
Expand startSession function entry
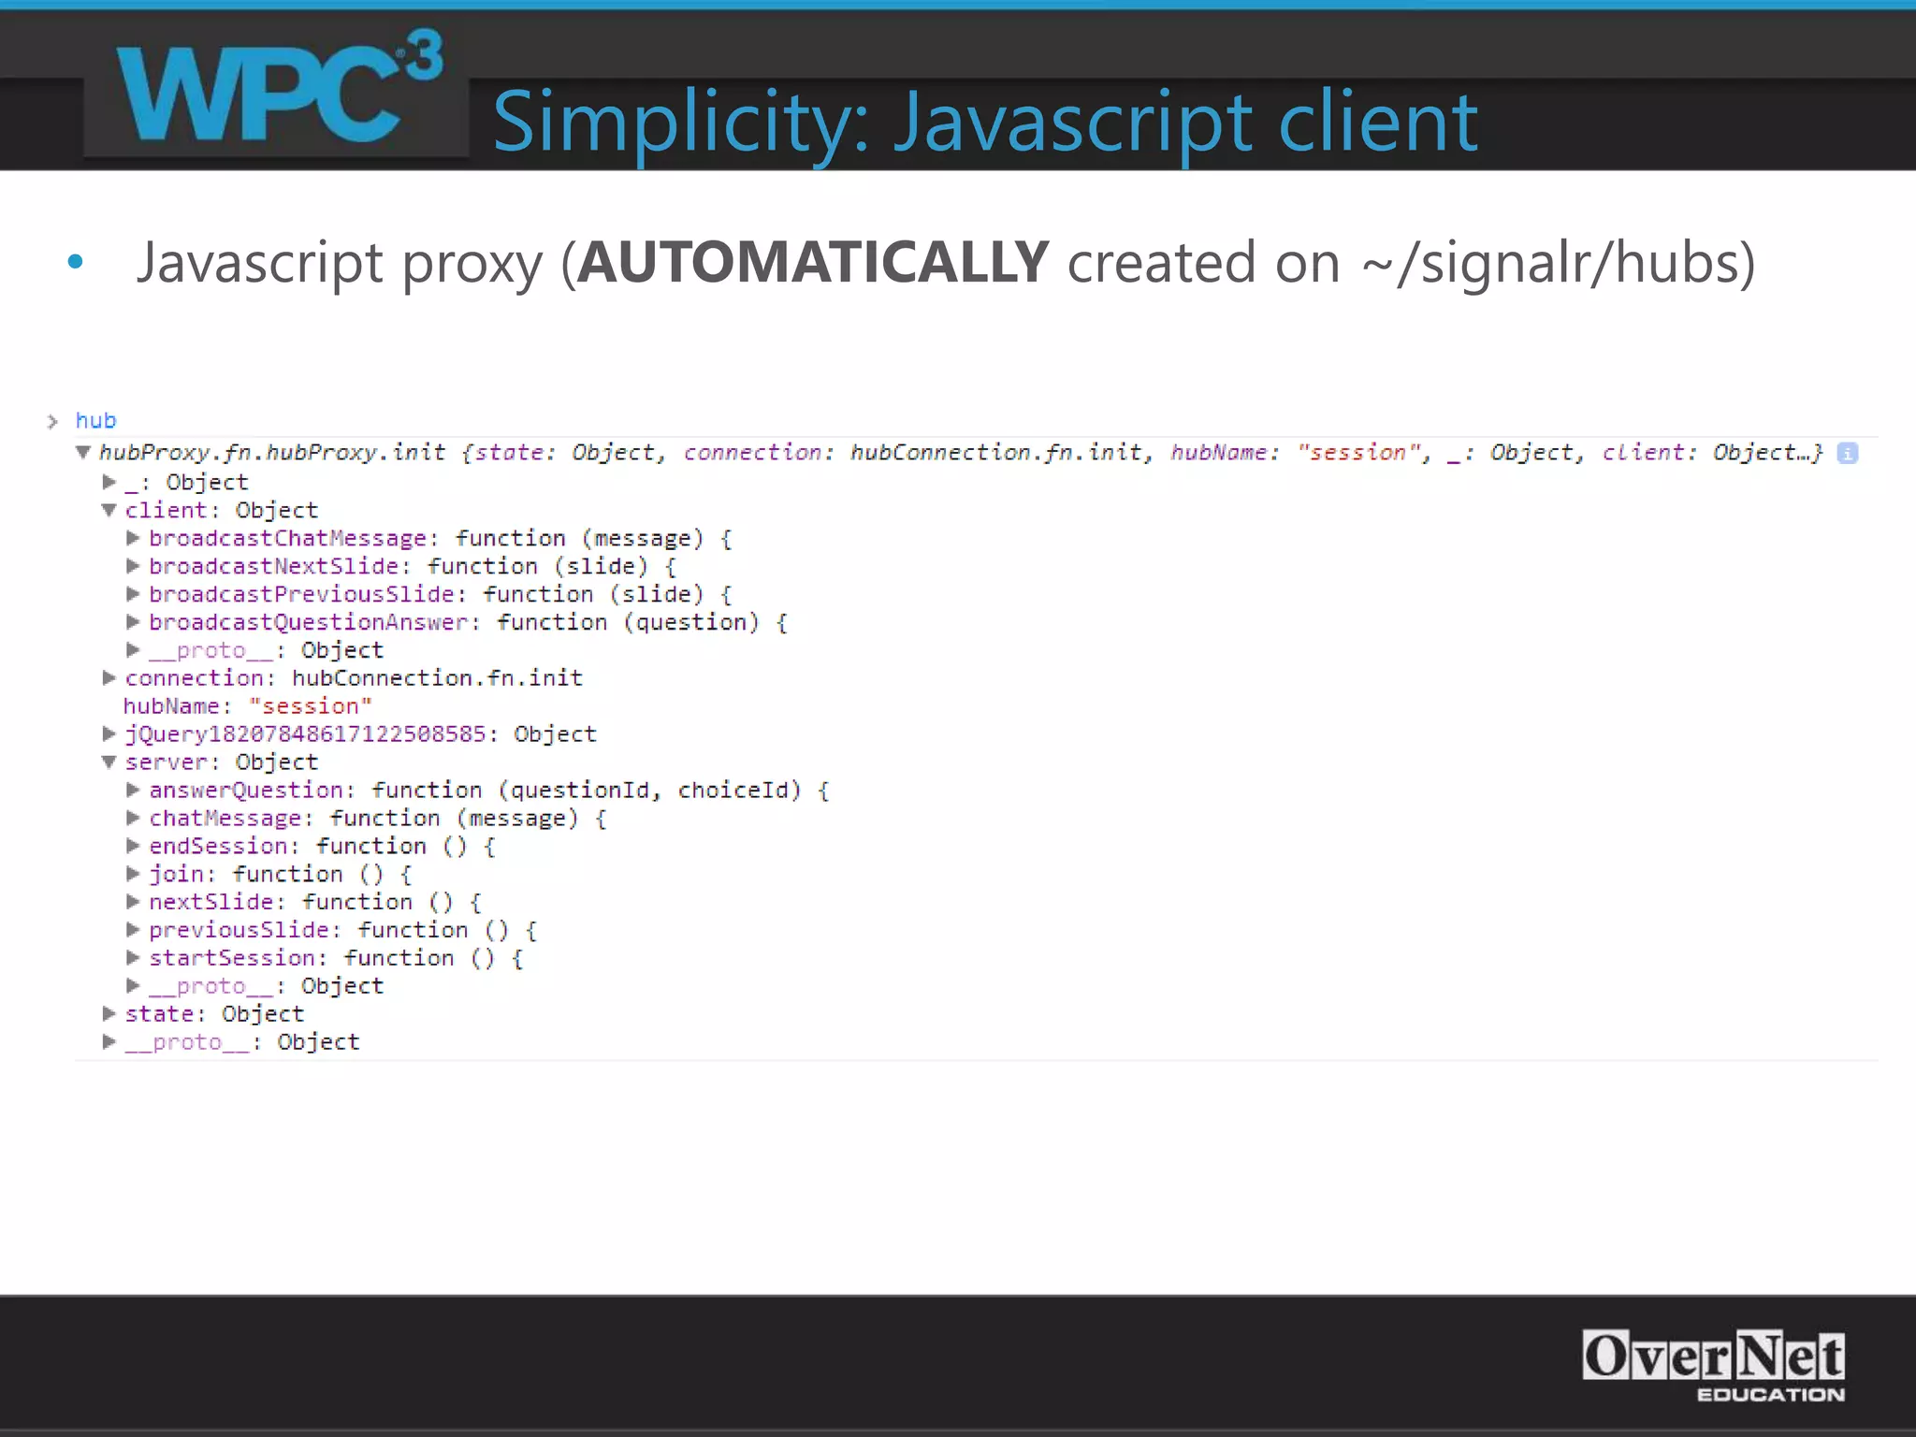coord(133,957)
